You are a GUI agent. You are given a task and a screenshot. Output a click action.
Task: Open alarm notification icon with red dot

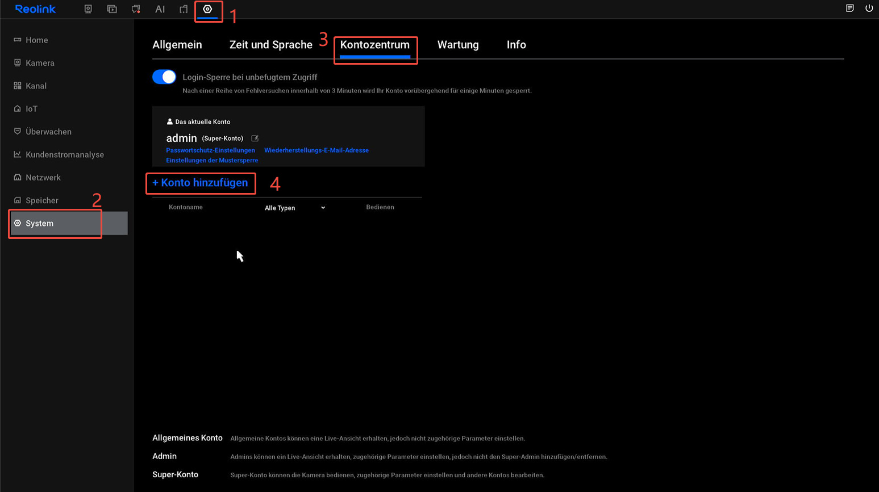136,9
